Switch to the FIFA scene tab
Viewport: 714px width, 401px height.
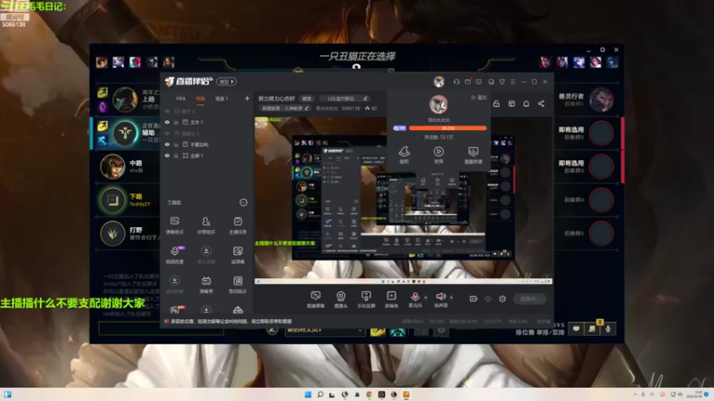click(181, 99)
